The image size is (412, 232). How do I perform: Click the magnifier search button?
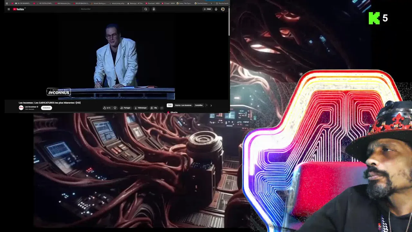pos(146,9)
